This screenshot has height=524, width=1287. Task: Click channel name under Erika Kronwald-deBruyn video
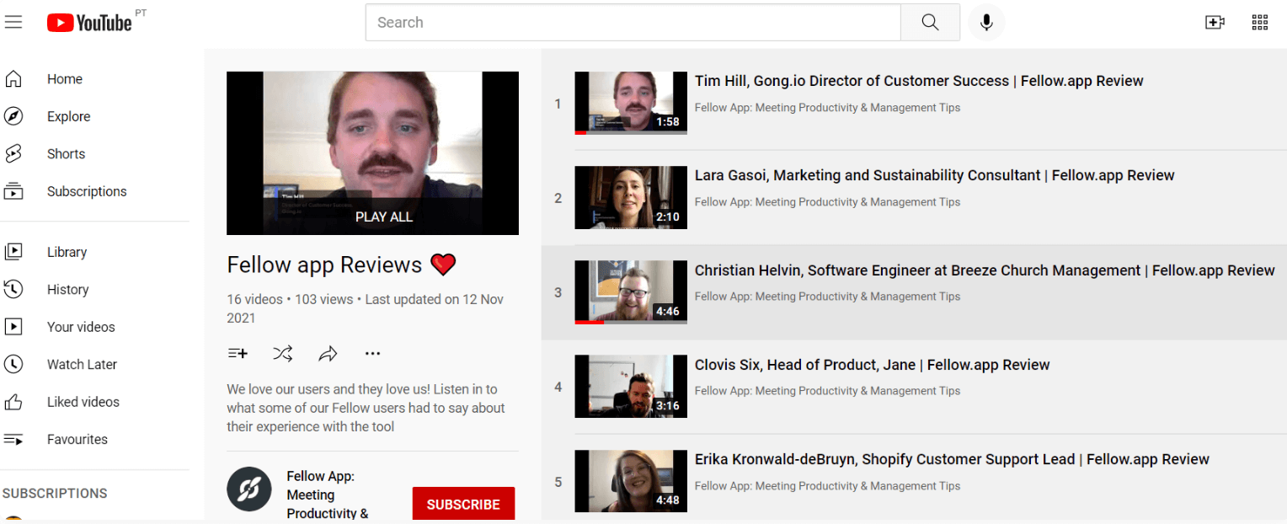click(827, 486)
